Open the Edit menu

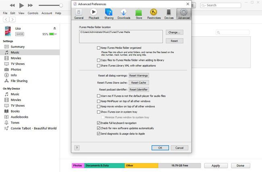[13, 13]
